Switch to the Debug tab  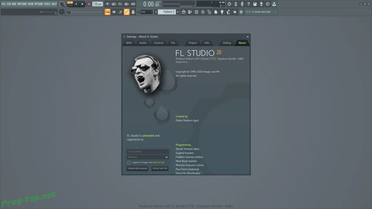[x=227, y=43]
